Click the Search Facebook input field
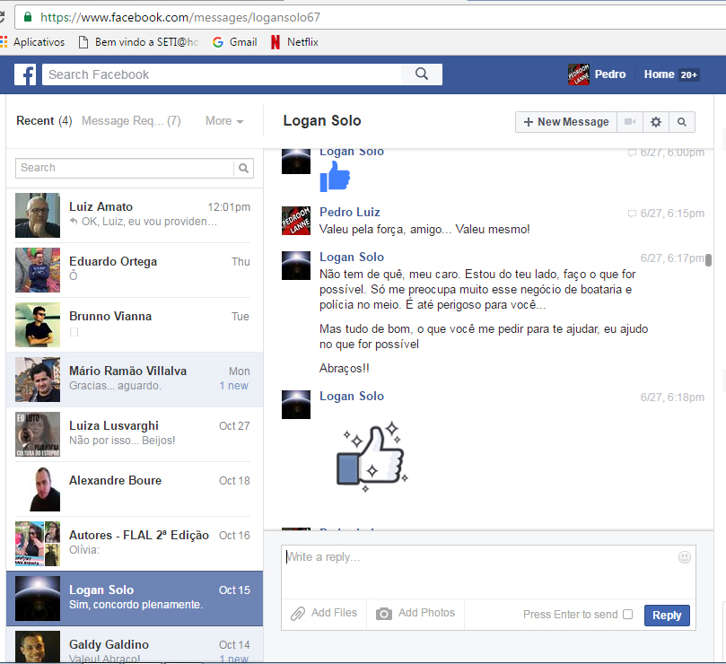The width and height of the screenshot is (726, 664). (222, 74)
